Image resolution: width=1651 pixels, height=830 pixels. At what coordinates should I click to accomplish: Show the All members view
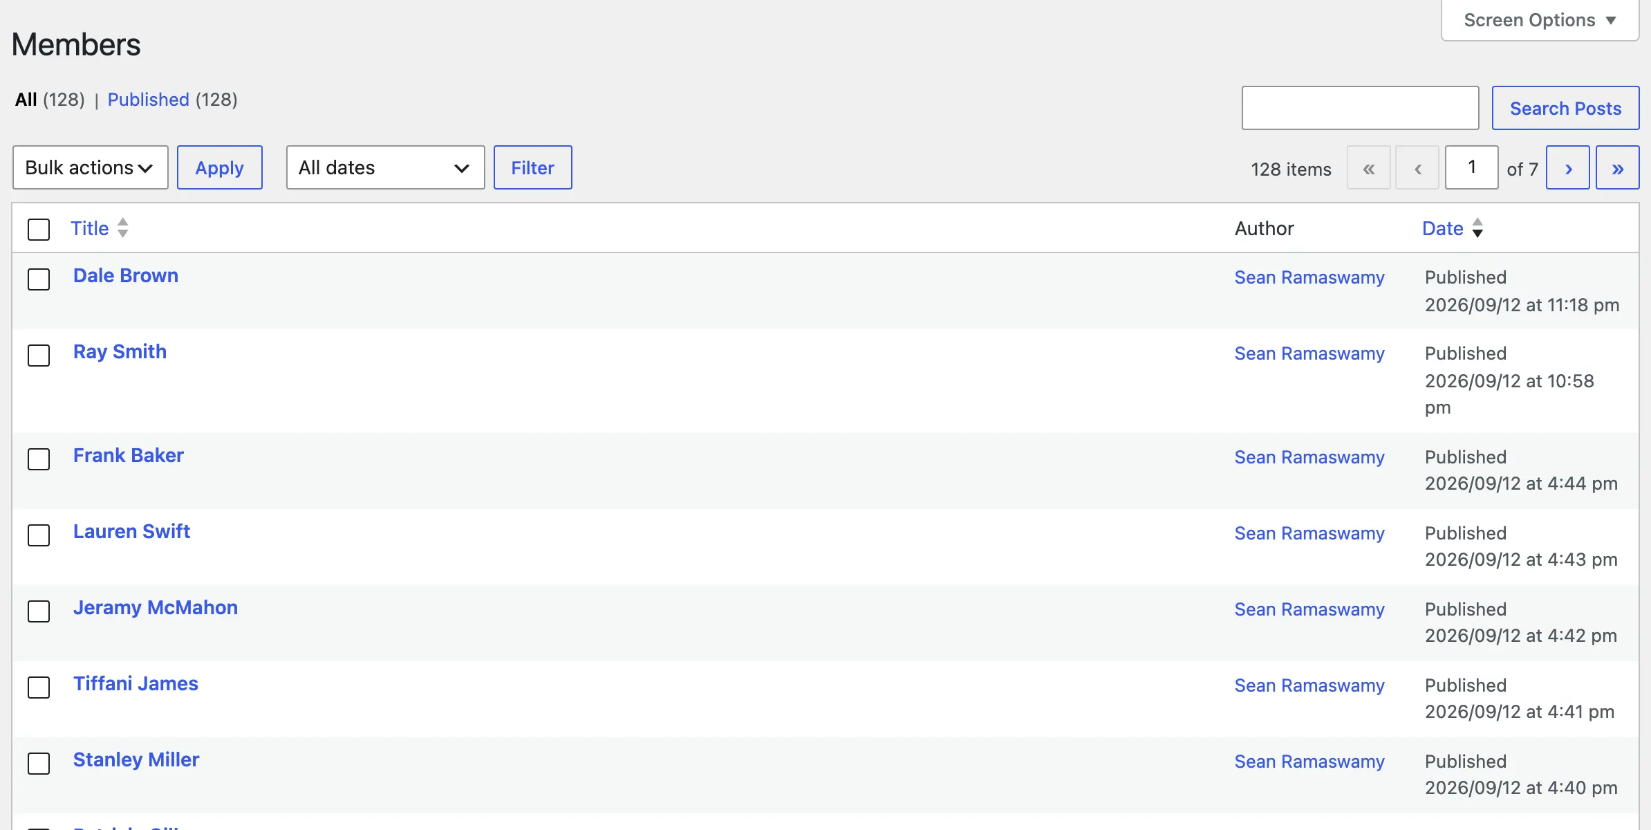click(x=26, y=100)
